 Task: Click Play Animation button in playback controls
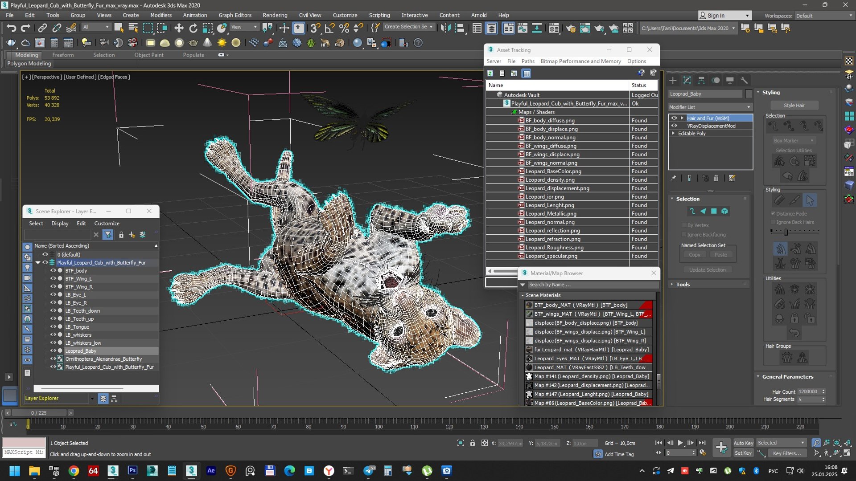680,443
